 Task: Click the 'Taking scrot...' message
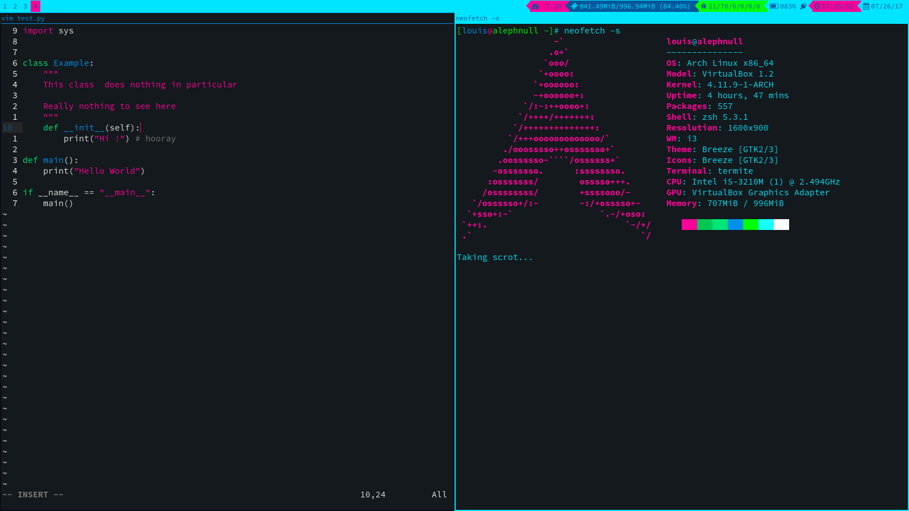coord(495,257)
